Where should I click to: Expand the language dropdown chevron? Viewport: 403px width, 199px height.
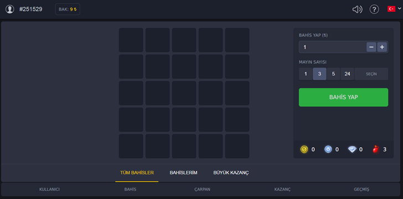click(399, 8)
